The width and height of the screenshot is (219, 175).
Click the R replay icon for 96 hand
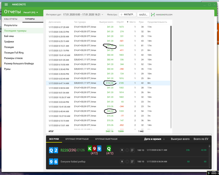click(122, 162)
